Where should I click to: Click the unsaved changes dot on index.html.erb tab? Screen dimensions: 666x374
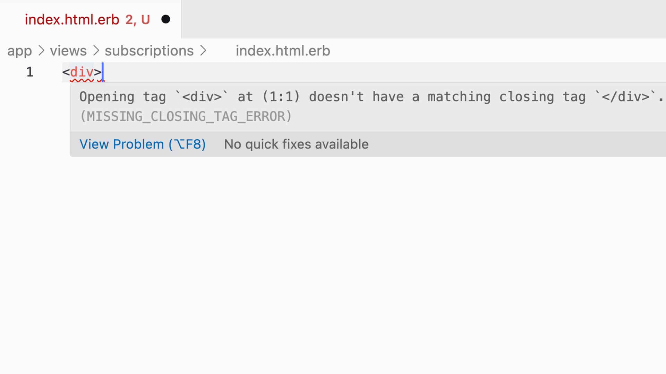click(x=166, y=19)
